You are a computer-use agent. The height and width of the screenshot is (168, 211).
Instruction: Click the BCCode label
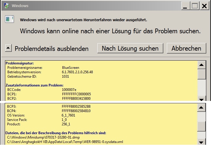14,89
